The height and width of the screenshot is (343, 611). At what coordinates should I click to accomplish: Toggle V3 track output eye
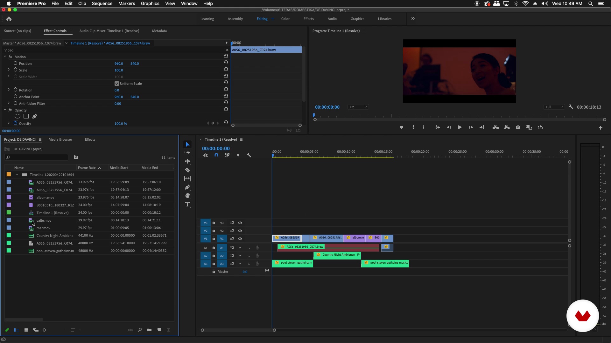[x=240, y=223]
